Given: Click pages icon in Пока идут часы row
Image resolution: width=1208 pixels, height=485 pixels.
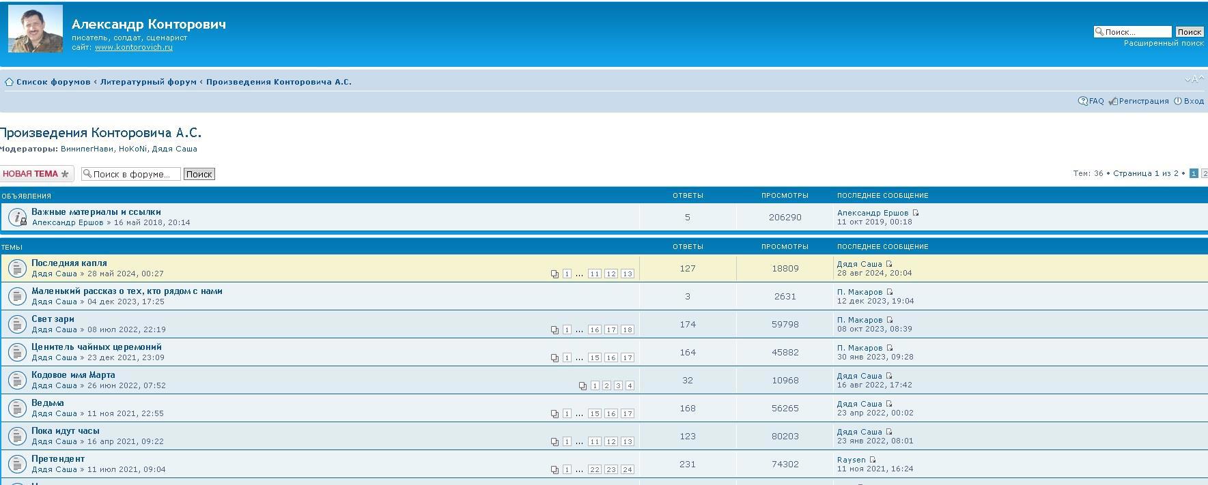Looking at the screenshot, I should [x=554, y=442].
